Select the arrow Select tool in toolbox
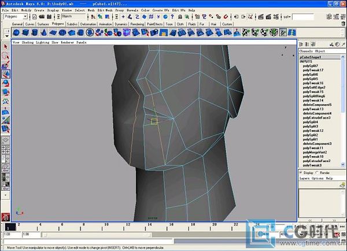Image resolution: width=347 pixels, height=251 pixels. click(x=6, y=47)
